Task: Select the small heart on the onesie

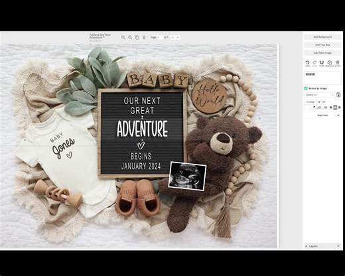Action: (69, 155)
